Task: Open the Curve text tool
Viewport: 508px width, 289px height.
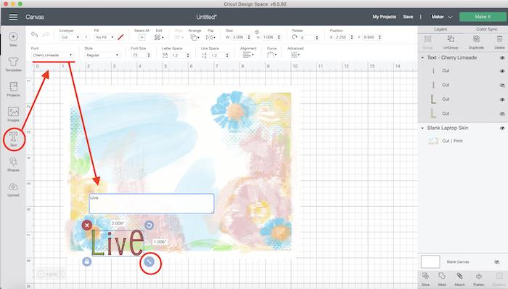Action: pyautogui.click(x=271, y=55)
